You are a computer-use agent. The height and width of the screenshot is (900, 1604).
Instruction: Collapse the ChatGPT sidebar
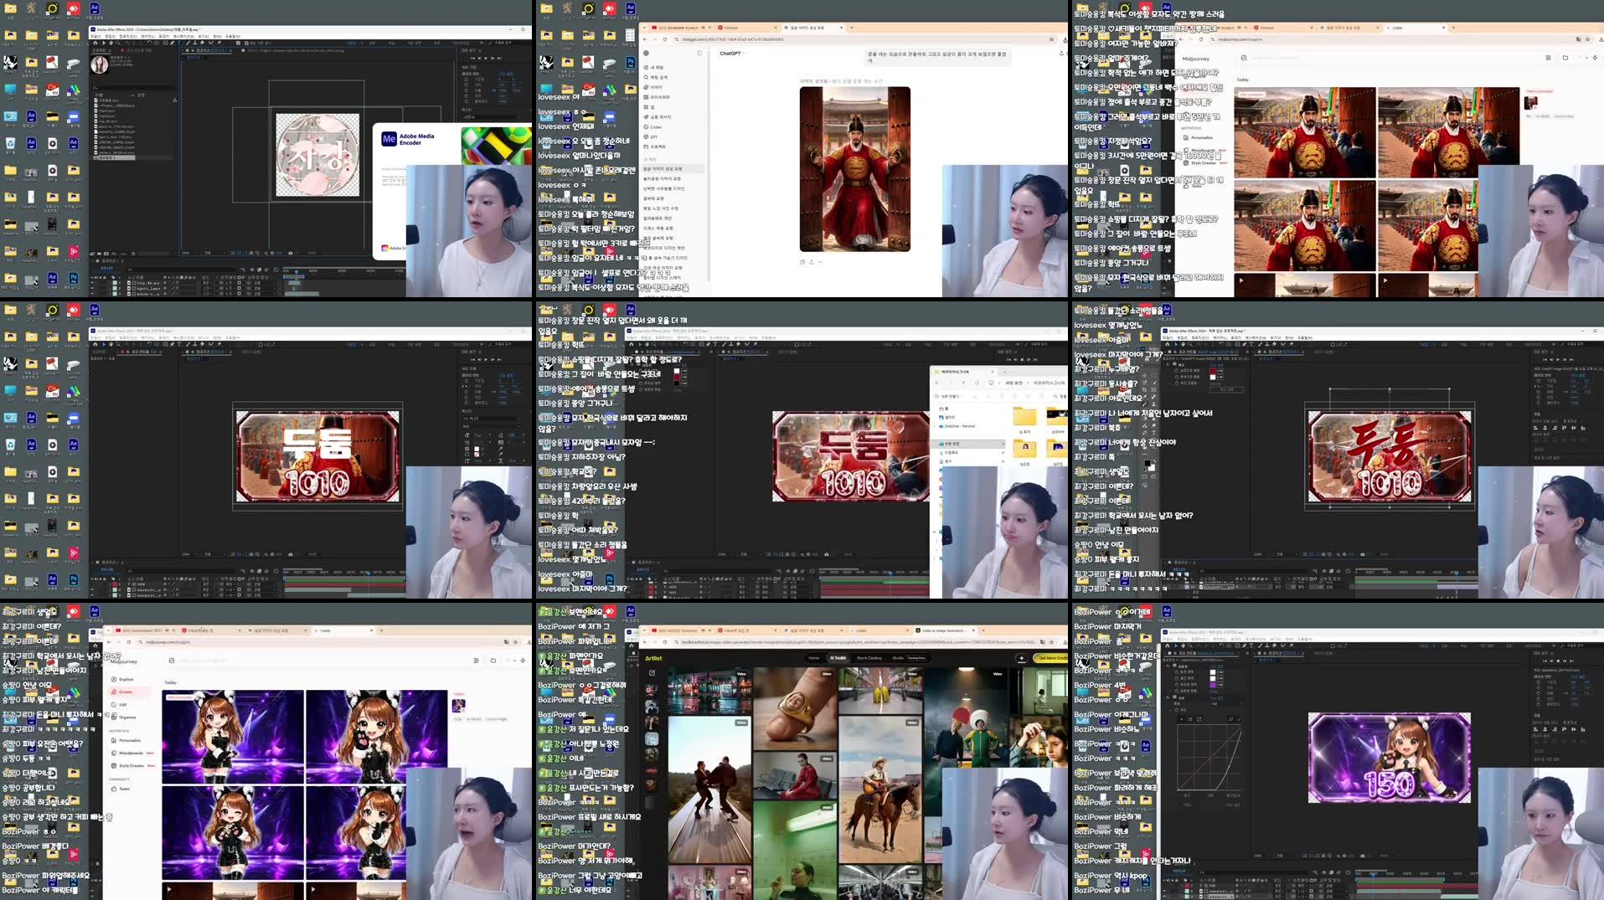[x=700, y=53]
